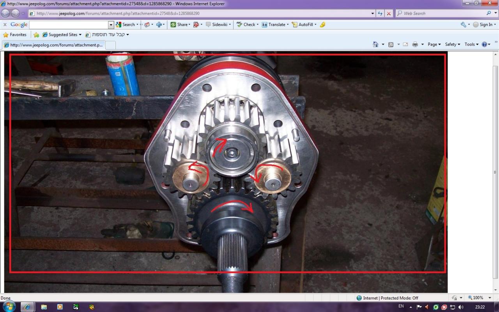Click the Help question mark icon
The height and width of the screenshot is (312, 499).
point(485,44)
